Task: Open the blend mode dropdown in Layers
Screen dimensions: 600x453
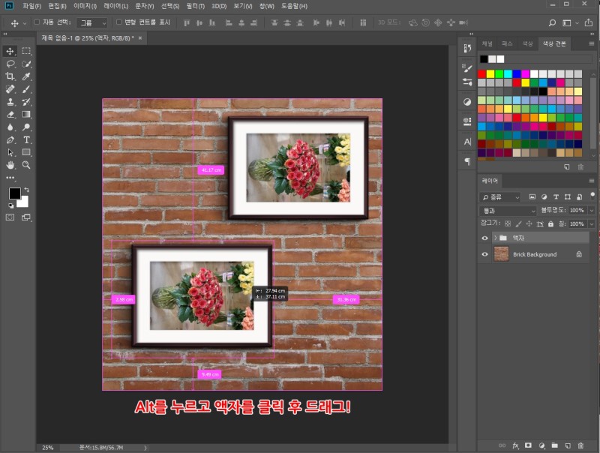Action: click(x=508, y=211)
